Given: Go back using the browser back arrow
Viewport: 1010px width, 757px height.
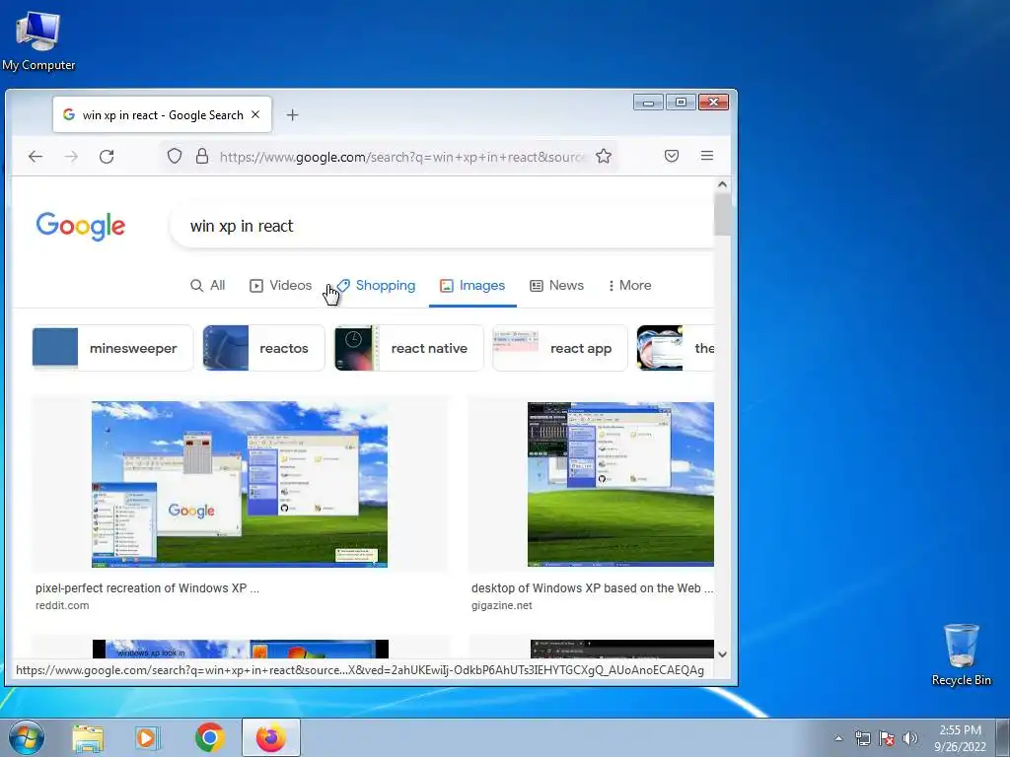Looking at the screenshot, I should point(36,157).
